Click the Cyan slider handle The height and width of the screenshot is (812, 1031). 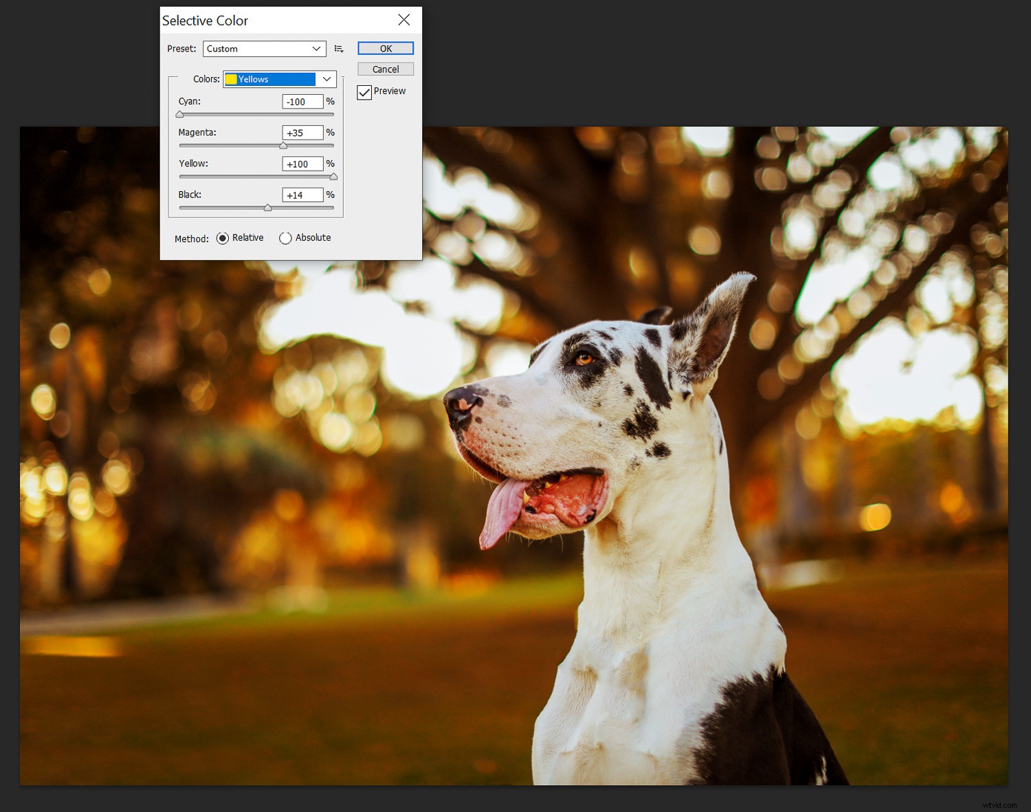(x=180, y=114)
